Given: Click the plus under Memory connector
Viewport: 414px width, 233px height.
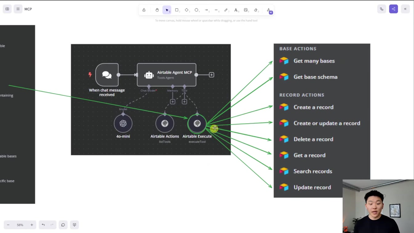Looking at the screenshot, I should 172,102.
